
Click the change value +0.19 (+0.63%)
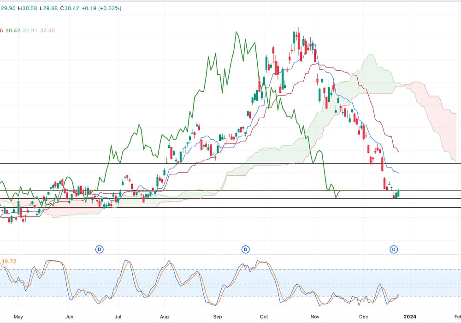101,8
